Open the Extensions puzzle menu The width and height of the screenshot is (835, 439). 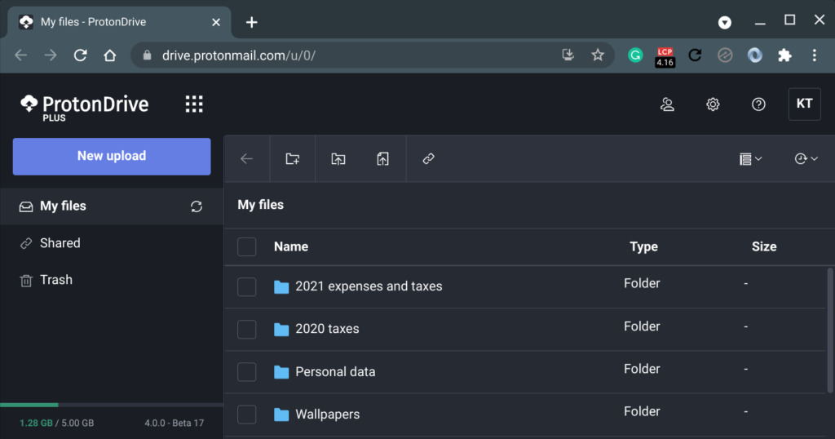pyautogui.click(x=784, y=55)
